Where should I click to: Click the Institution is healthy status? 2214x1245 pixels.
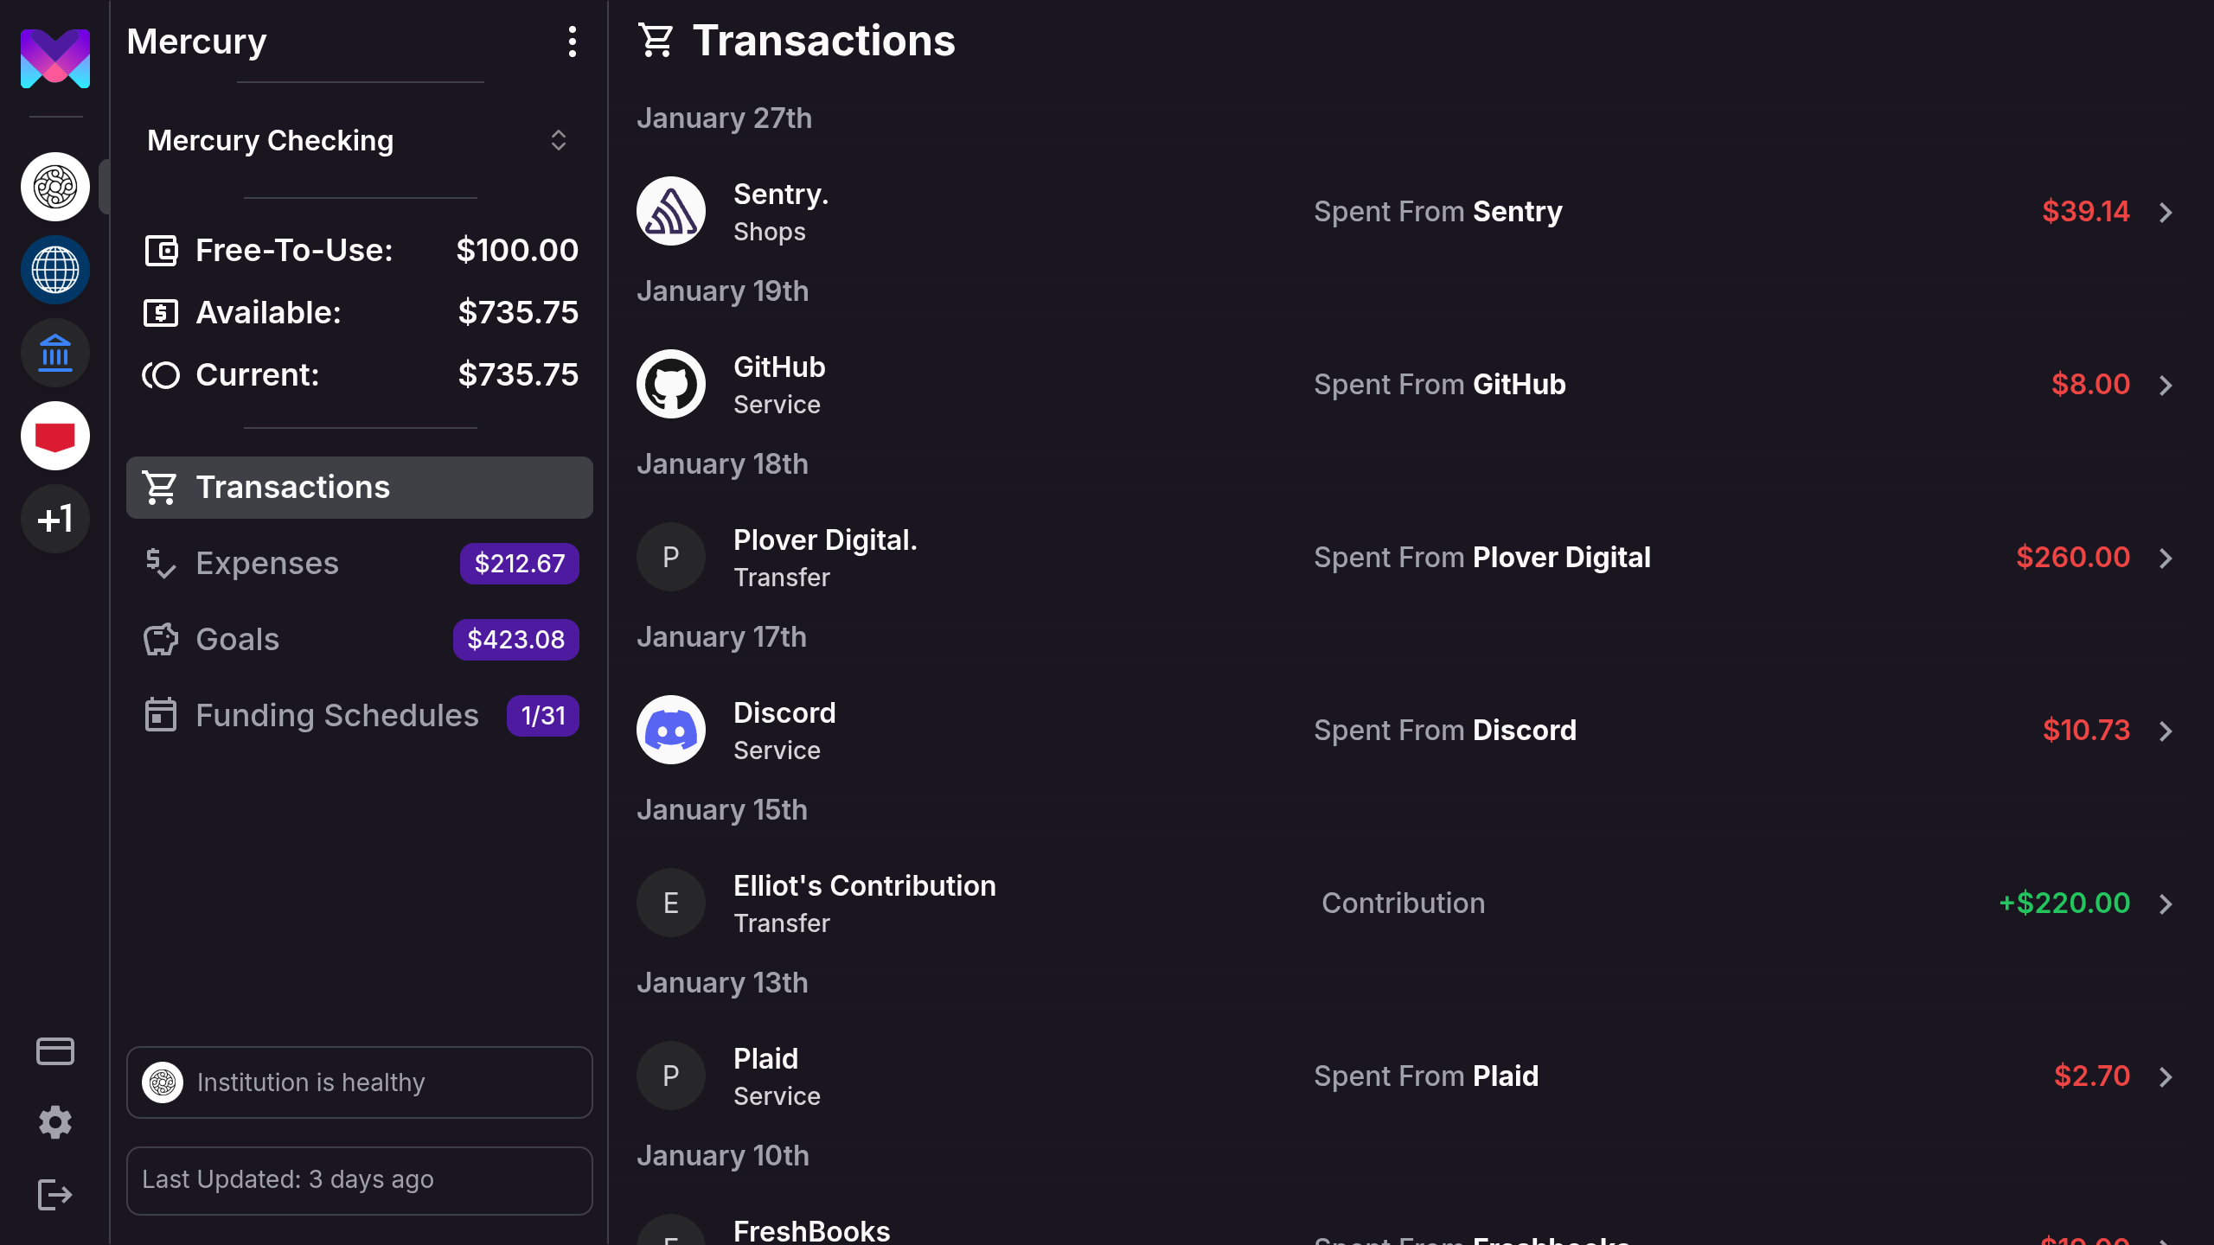click(x=358, y=1082)
